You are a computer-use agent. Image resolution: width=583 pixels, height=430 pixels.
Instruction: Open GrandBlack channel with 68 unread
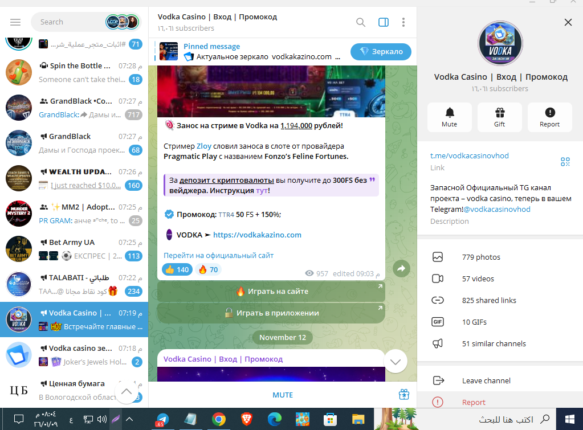tap(74, 143)
